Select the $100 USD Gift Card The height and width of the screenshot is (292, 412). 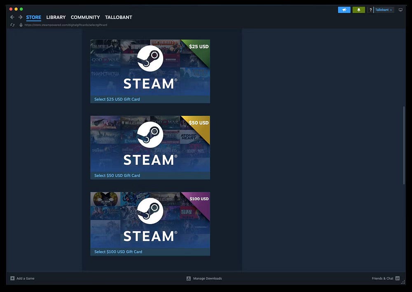point(150,224)
